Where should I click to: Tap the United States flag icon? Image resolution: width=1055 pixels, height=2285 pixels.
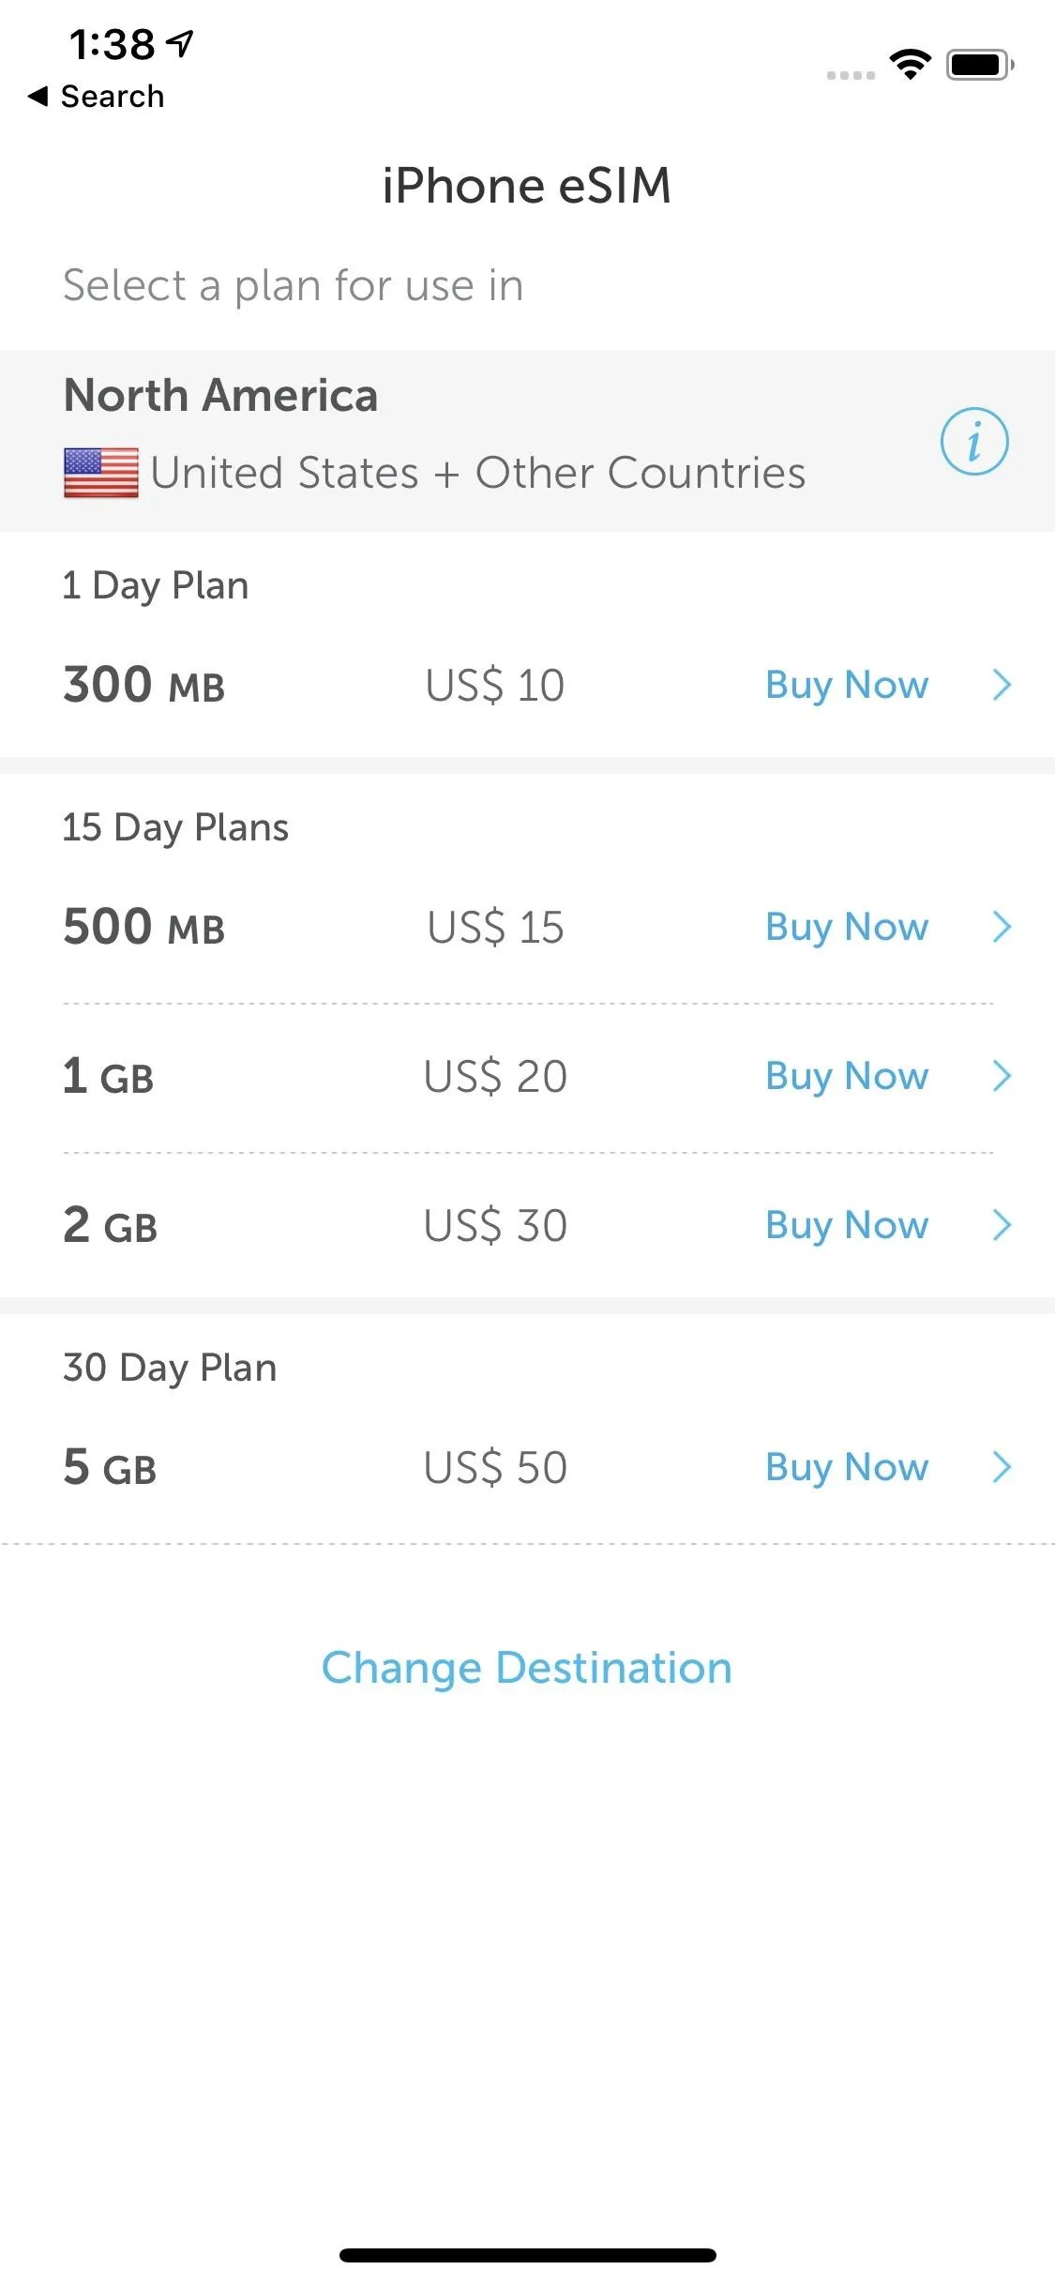[101, 473]
